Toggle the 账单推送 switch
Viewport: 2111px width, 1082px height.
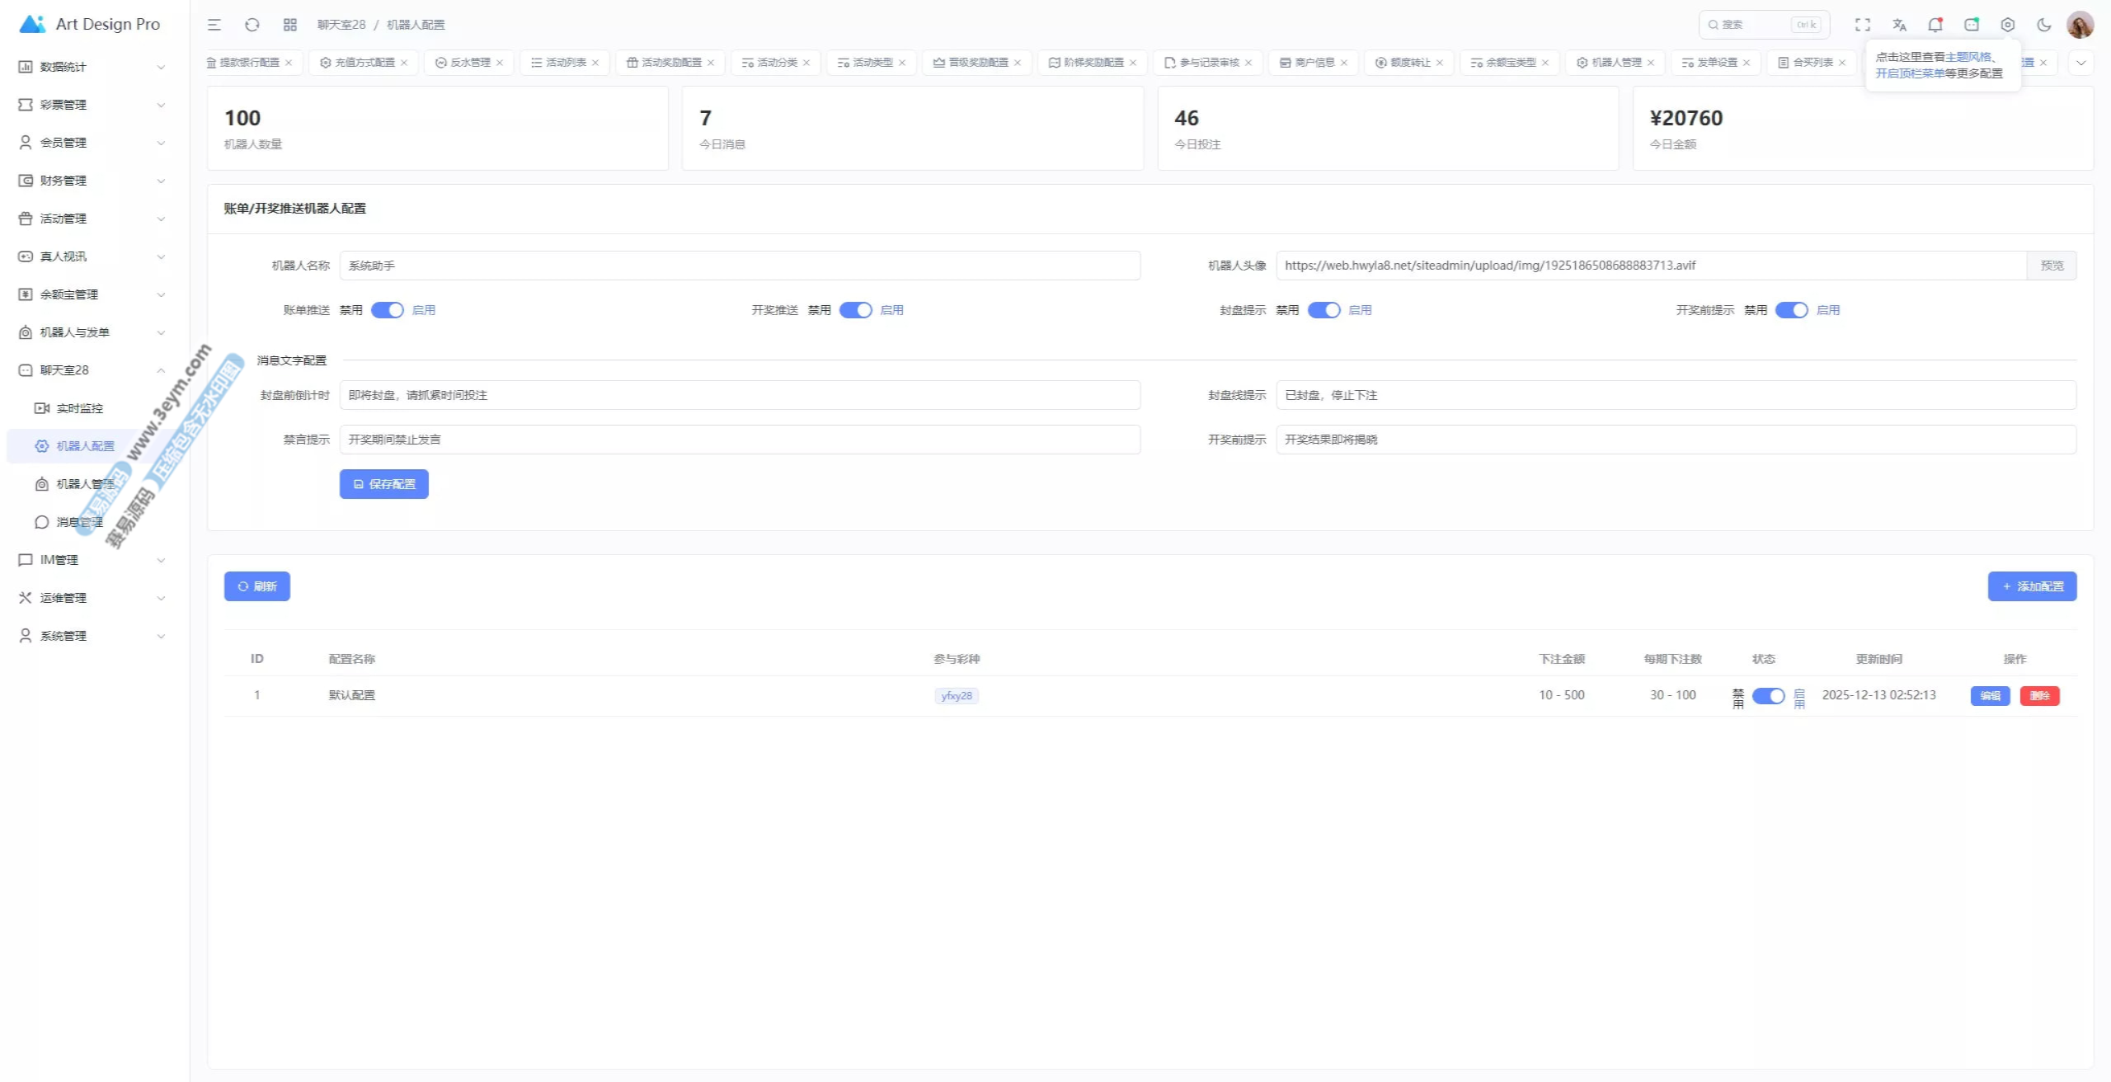coord(388,310)
